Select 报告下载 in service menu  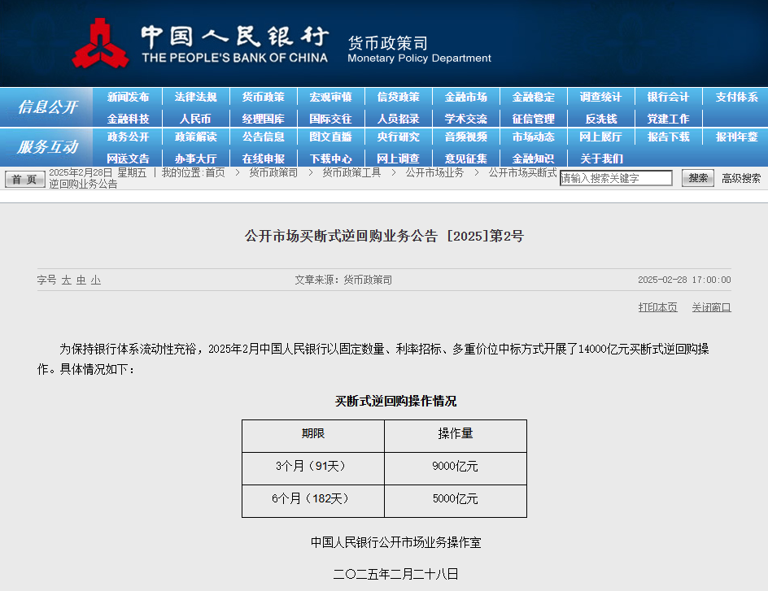(668, 137)
